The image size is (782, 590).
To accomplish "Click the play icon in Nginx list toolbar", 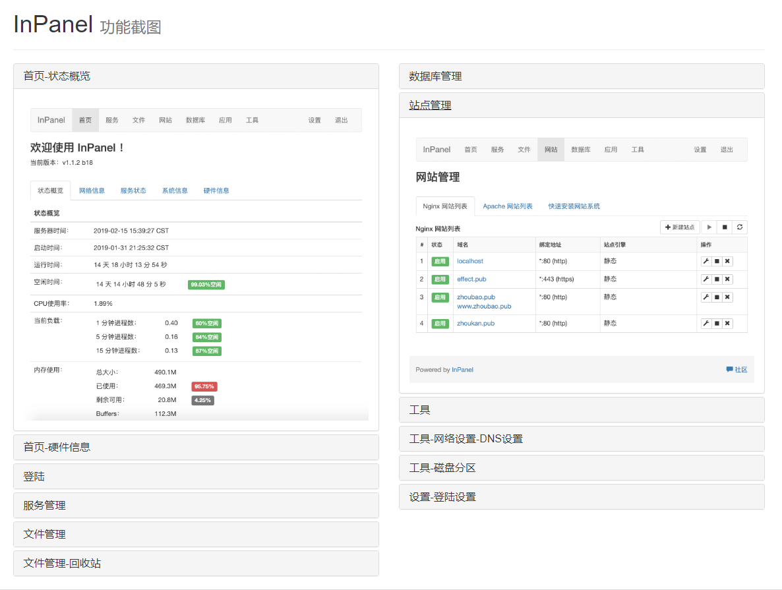I will pos(709,227).
